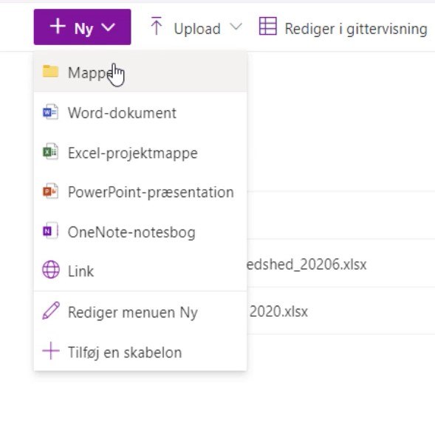Click the PowerPoint presentation icon
This screenshot has height=426, width=435.
coord(50,191)
